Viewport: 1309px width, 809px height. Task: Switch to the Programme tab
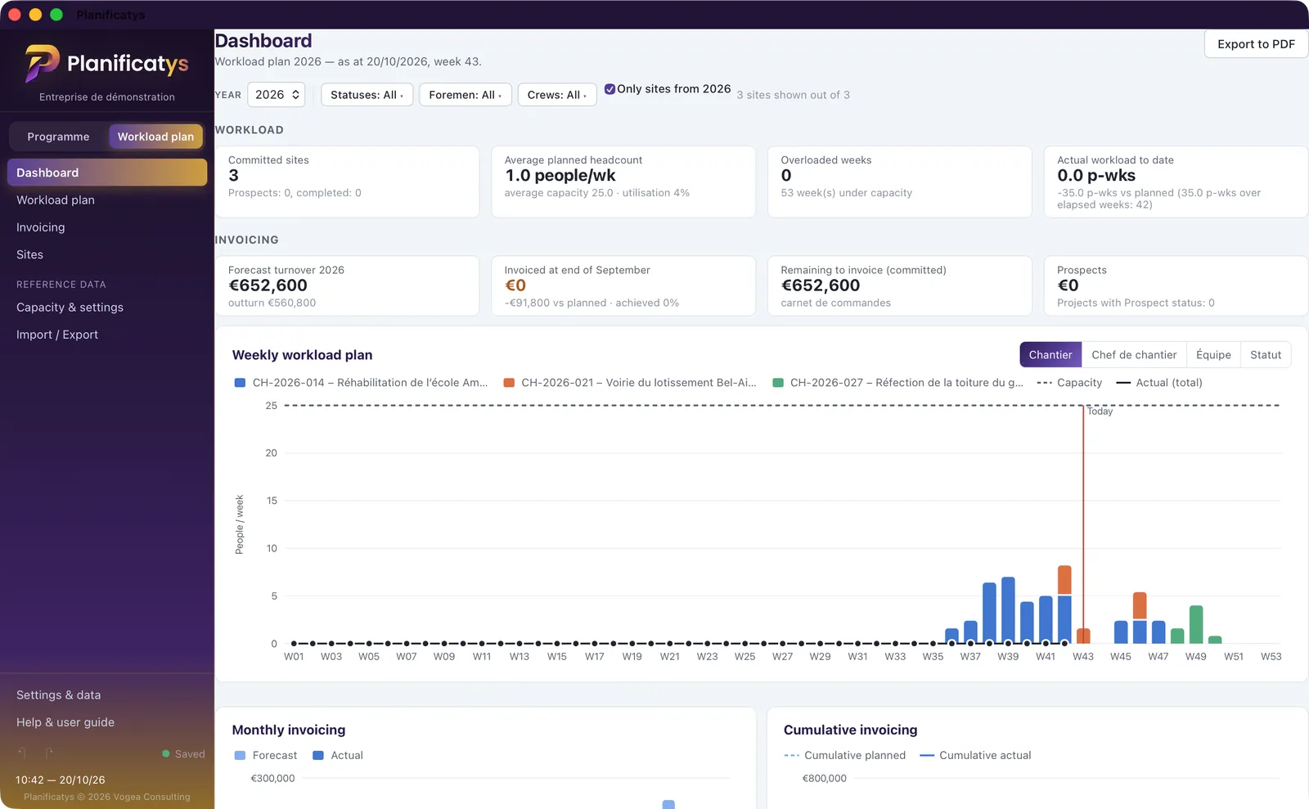pos(58,137)
